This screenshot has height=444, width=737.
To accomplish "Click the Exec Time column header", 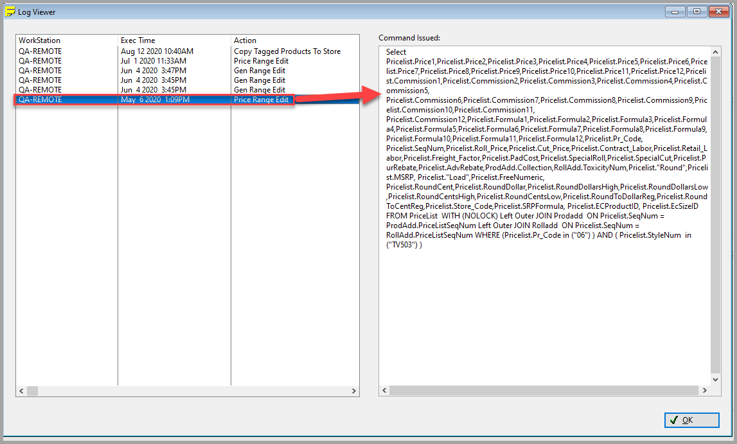I will coord(174,40).
